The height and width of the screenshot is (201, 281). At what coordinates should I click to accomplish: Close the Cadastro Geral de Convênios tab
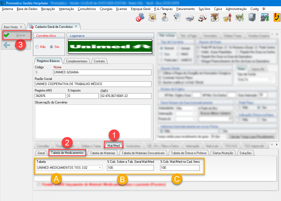tap(76, 27)
